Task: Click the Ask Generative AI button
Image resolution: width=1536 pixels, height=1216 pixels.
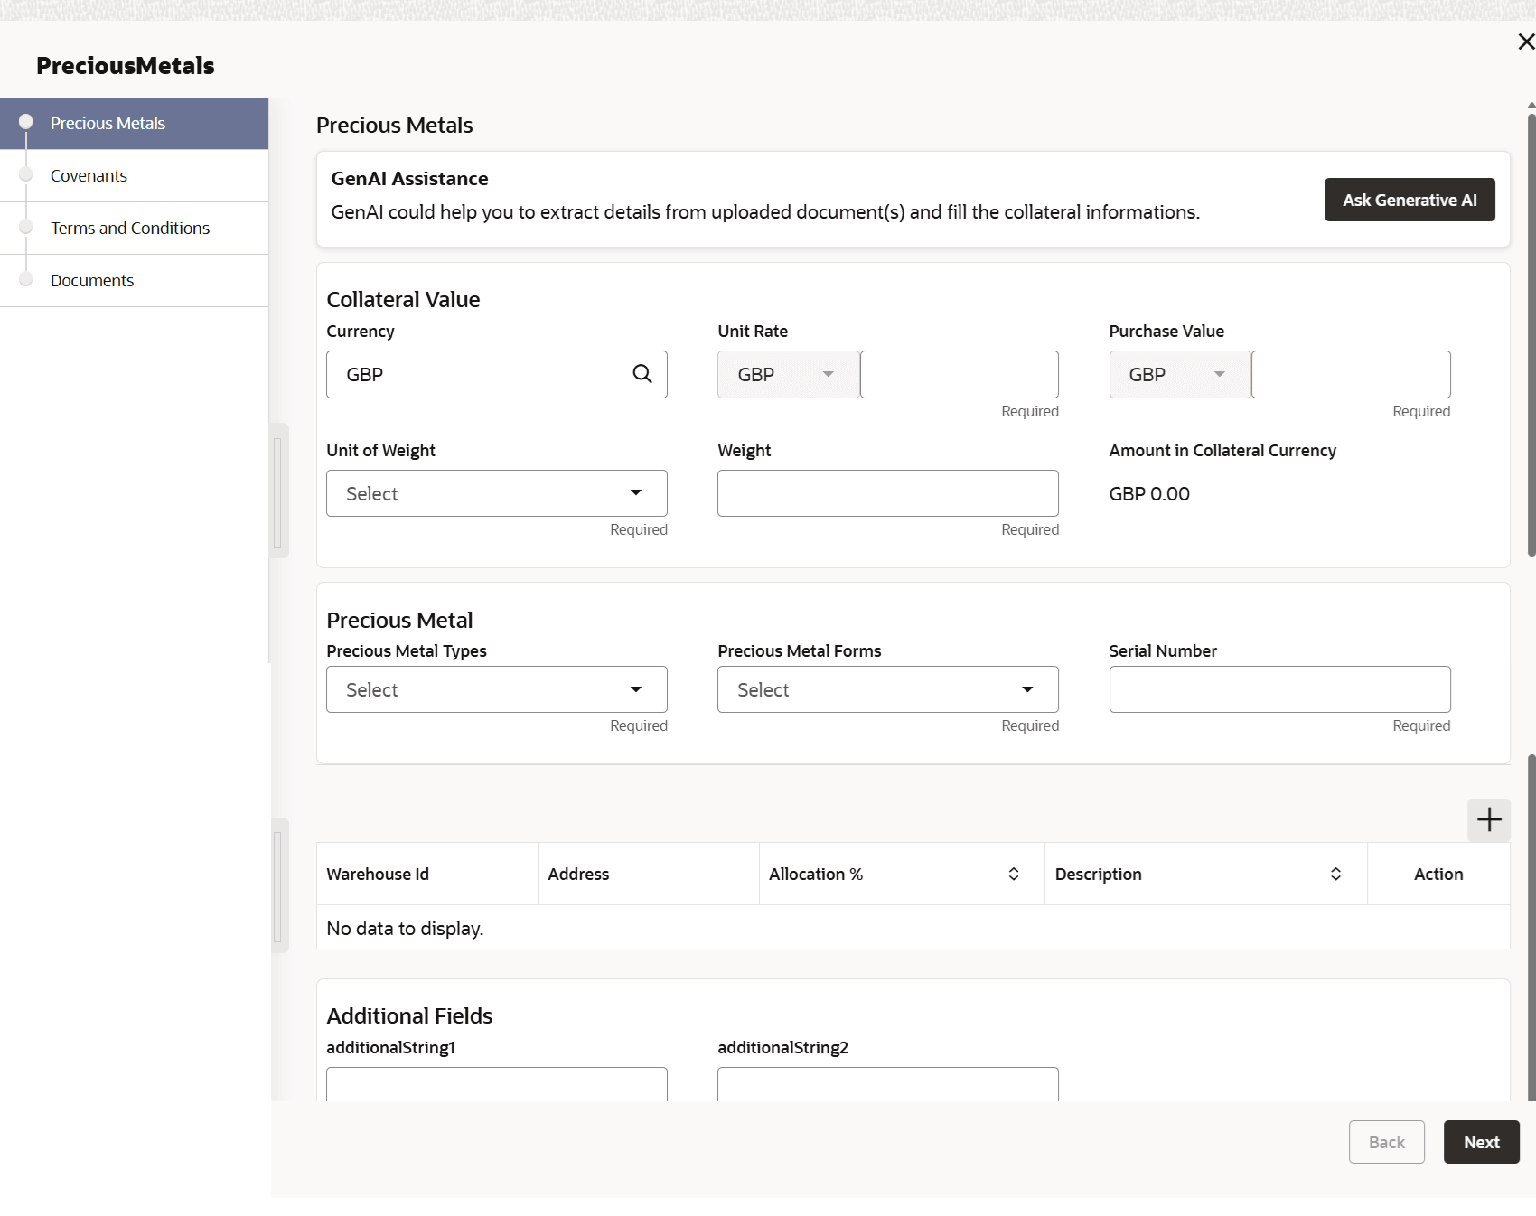Action: pos(1409,200)
